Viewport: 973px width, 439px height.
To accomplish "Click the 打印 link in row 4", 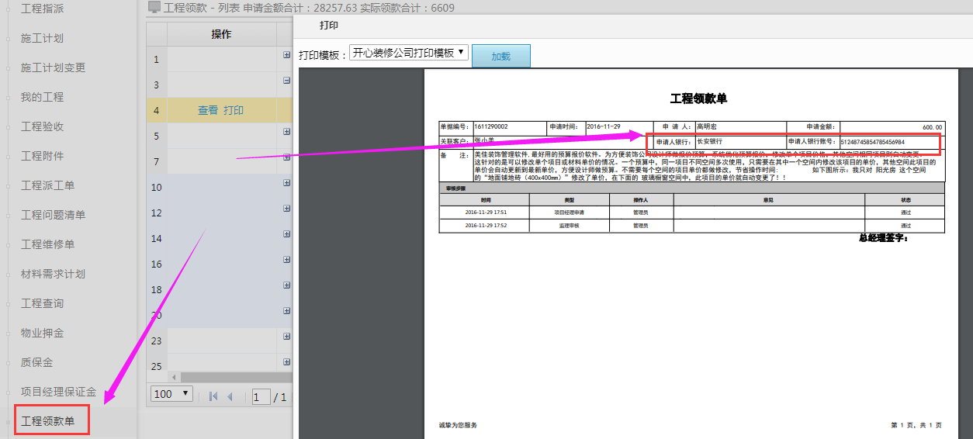I will (234, 110).
